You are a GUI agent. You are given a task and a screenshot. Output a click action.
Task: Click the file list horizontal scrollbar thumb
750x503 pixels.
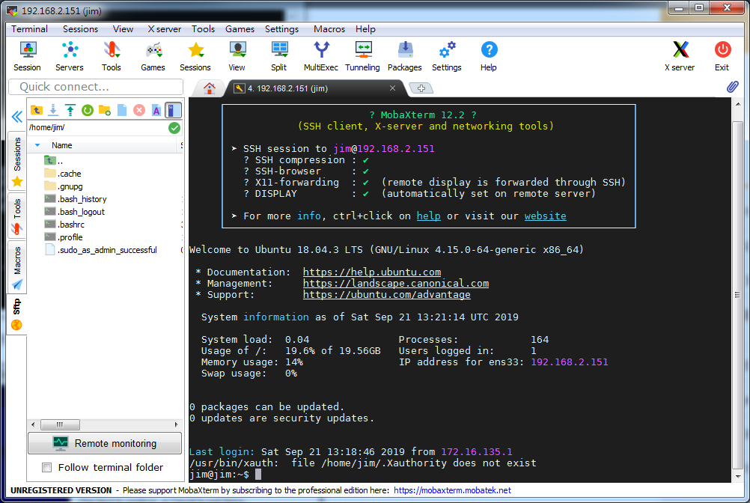pos(61,424)
